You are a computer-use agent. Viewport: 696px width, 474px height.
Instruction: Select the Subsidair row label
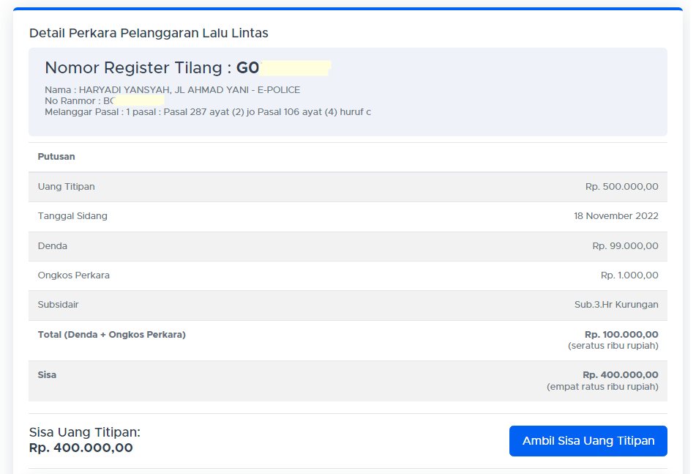tap(58, 305)
